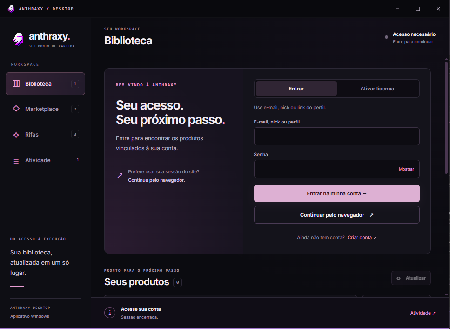Open Biblioteca via its grid icon
The width and height of the screenshot is (450, 329).
tap(16, 83)
